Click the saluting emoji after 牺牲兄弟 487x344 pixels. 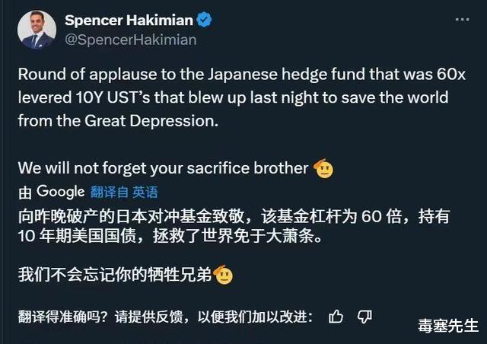(224, 276)
